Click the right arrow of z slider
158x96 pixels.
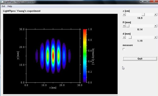tap(155, 14)
